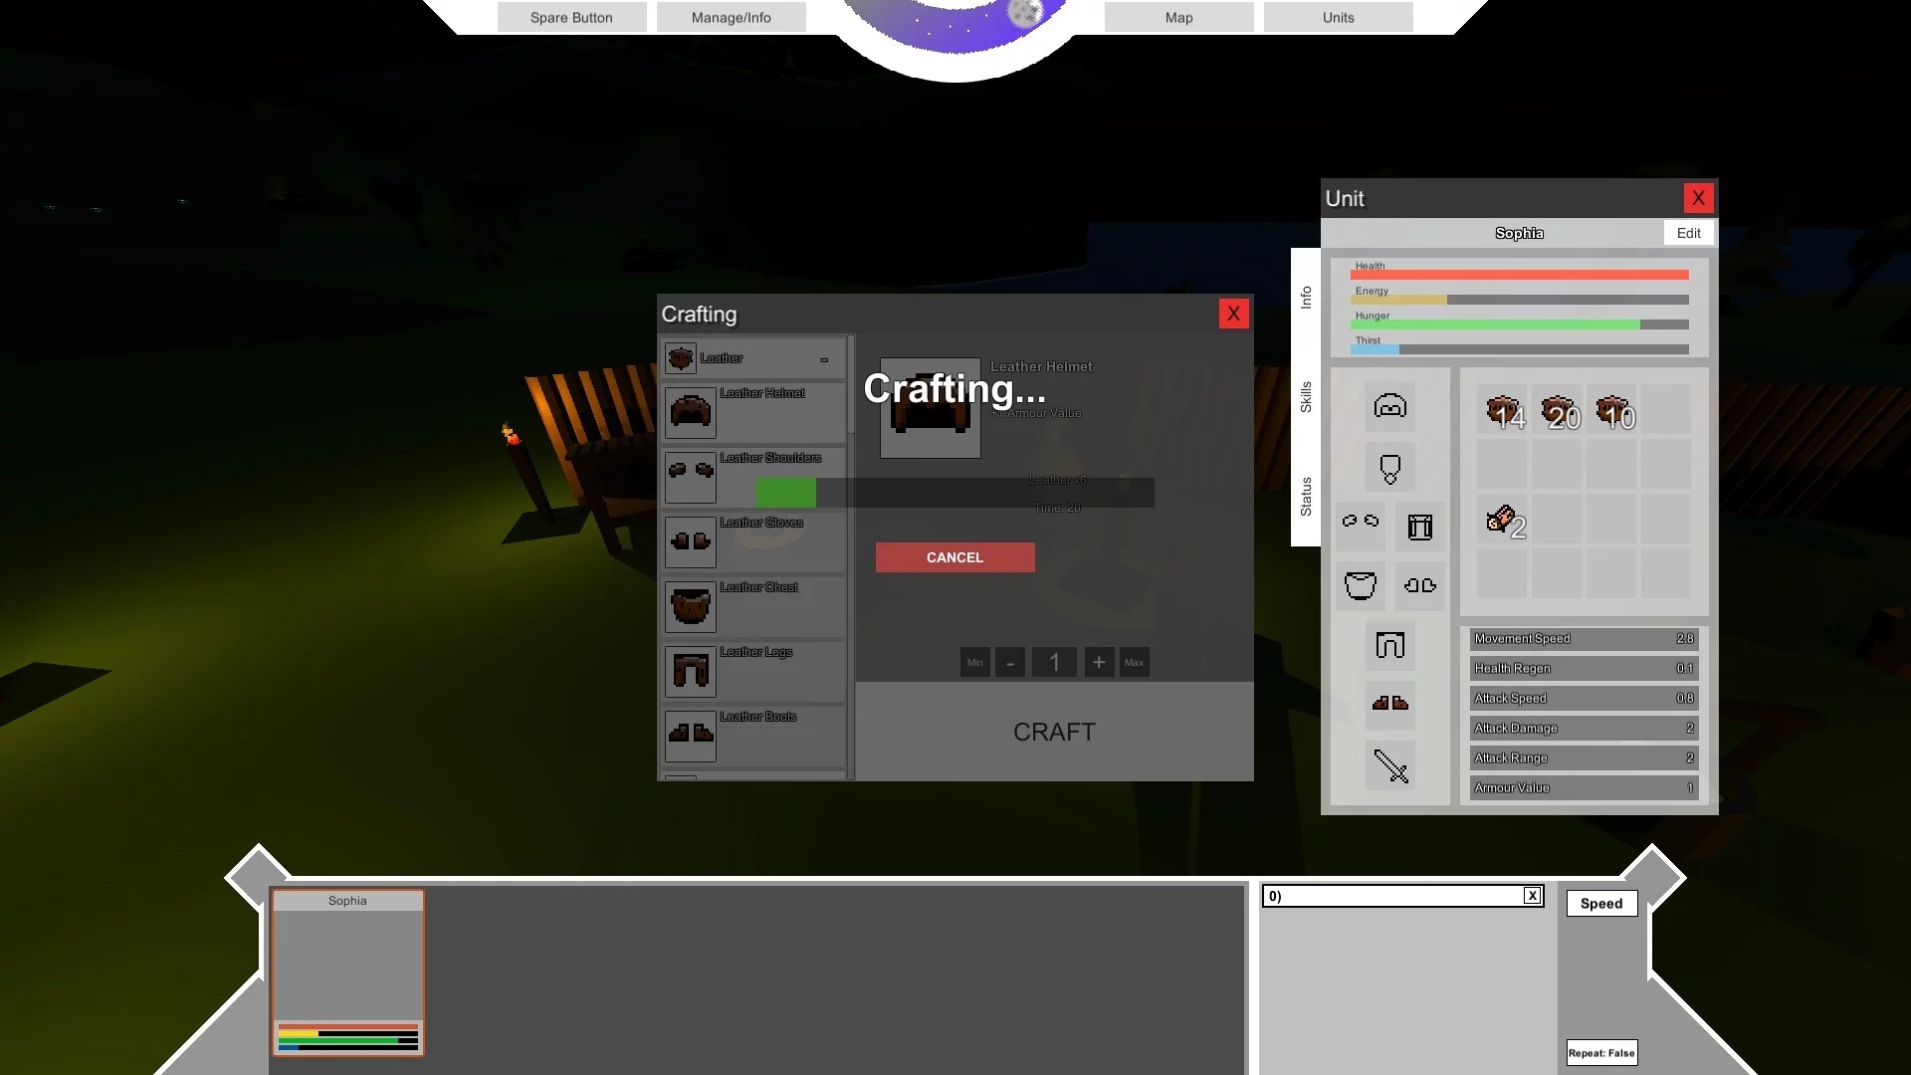Click the backpack equipment slot
The image size is (1911, 1075).
coord(1420,526)
